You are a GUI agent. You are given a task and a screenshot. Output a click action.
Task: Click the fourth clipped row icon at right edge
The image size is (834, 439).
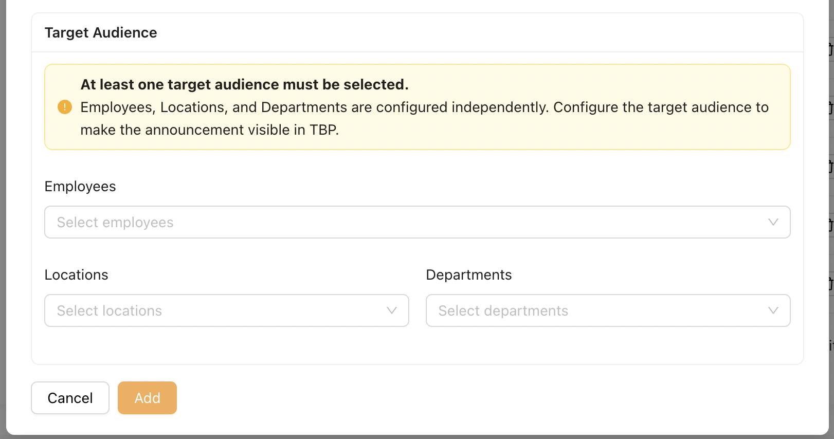click(x=831, y=225)
